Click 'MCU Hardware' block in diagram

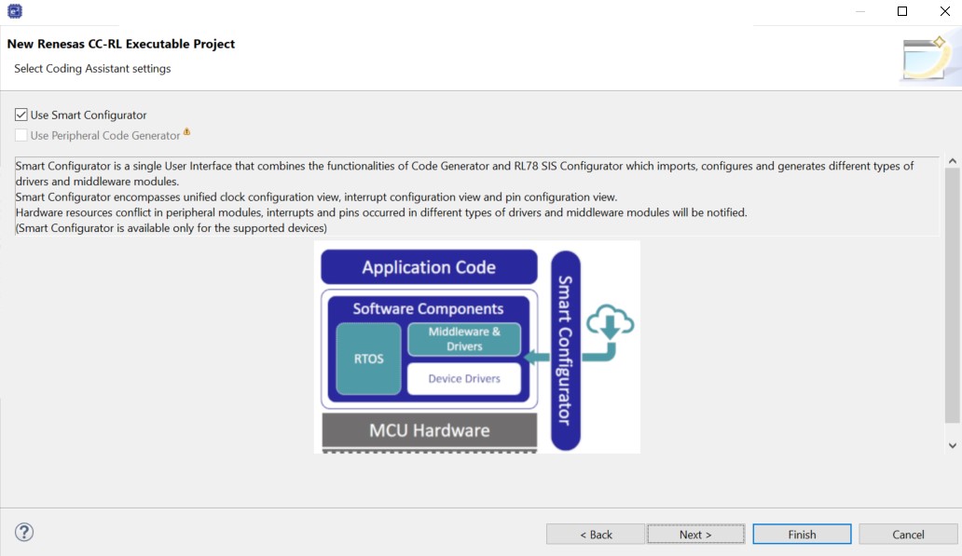430,430
